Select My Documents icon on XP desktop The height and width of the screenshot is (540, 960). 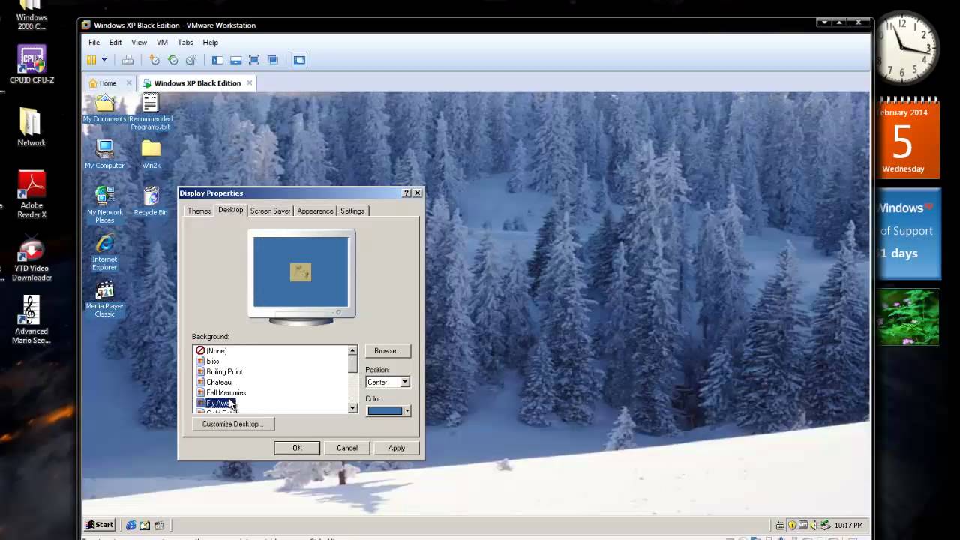click(x=104, y=109)
